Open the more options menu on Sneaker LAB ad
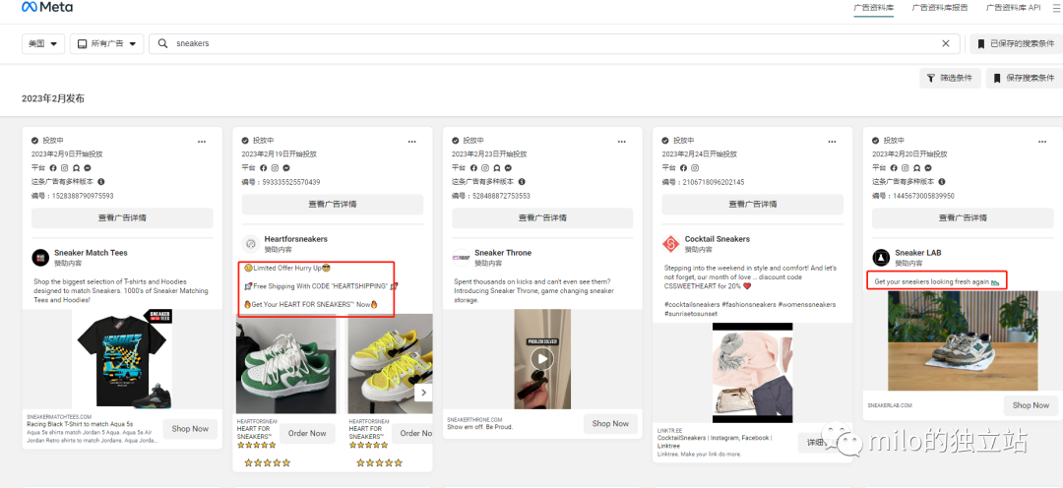 click(x=1042, y=142)
